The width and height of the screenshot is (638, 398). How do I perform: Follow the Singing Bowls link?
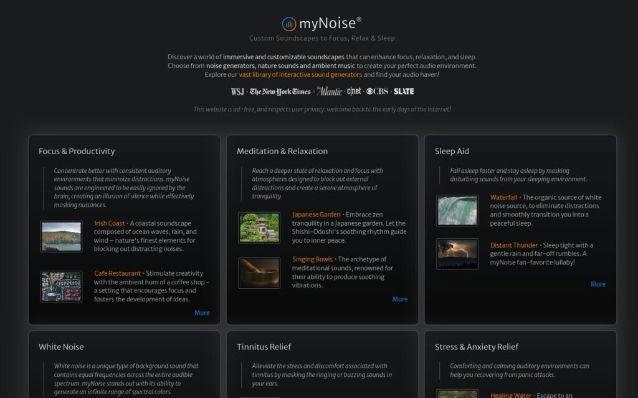tap(312, 260)
